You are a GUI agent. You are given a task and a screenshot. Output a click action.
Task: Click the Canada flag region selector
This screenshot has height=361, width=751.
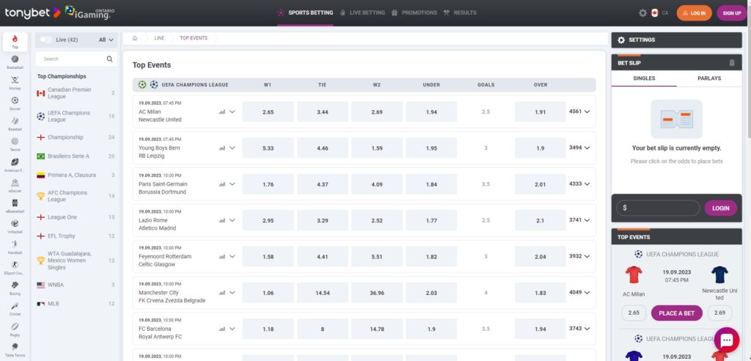654,13
